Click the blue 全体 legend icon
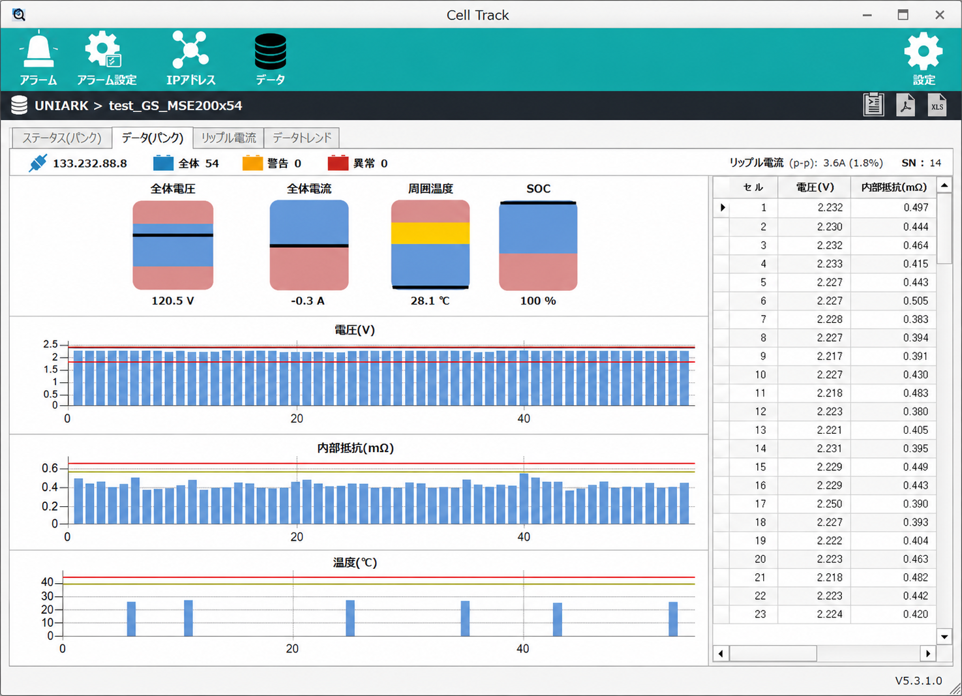This screenshot has height=696, width=962. (x=163, y=163)
